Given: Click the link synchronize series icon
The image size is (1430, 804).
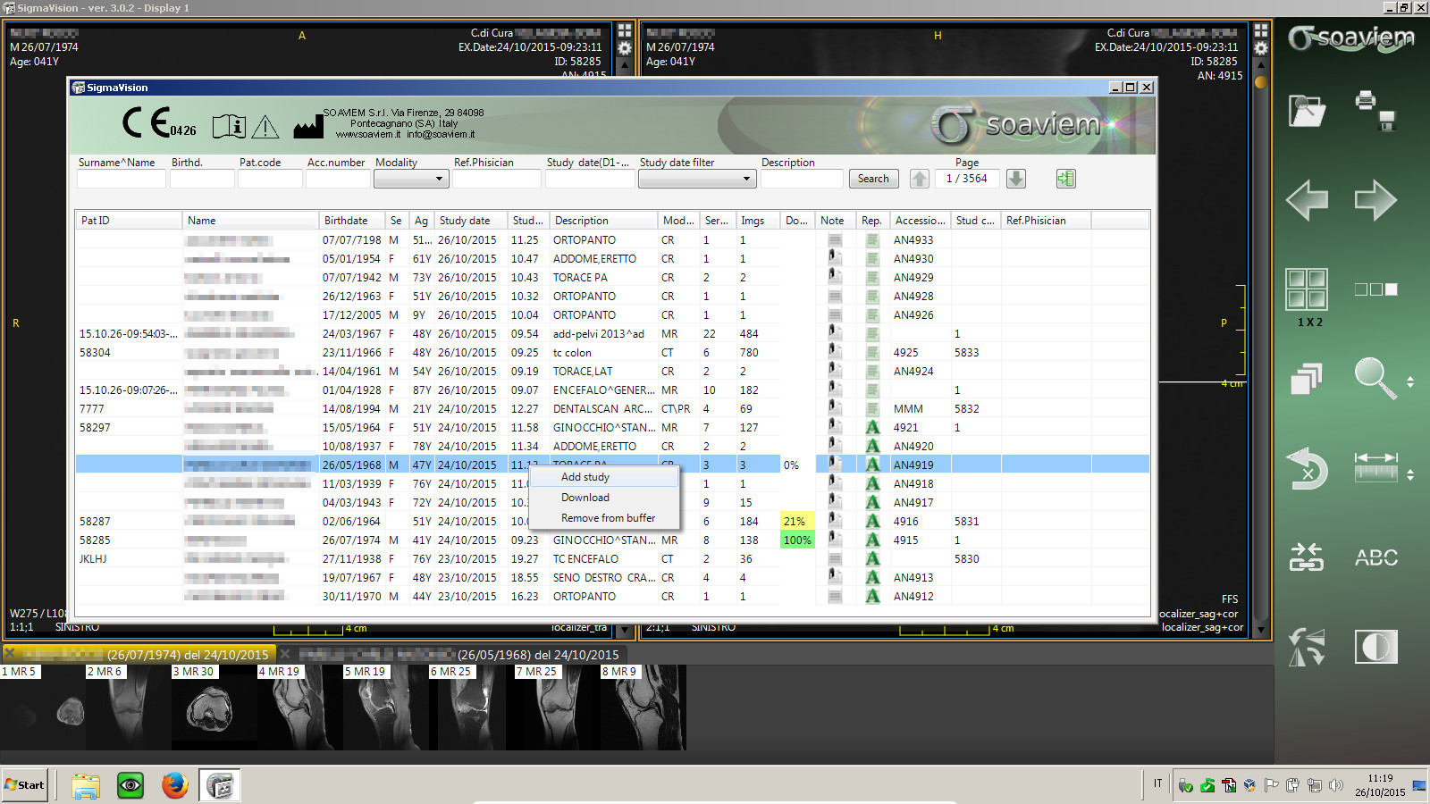Looking at the screenshot, I should 1307,557.
